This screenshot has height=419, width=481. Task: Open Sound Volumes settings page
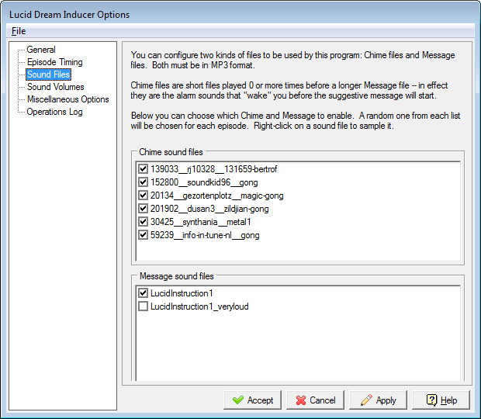click(x=55, y=87)
